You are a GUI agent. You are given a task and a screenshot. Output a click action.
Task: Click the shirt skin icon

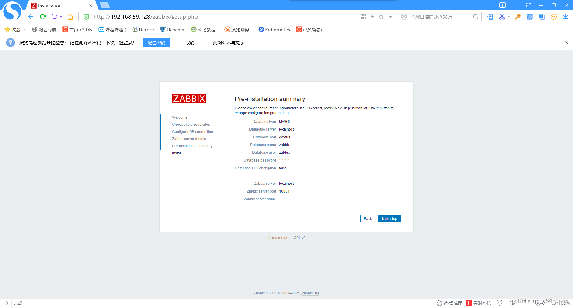coord(528,5)
